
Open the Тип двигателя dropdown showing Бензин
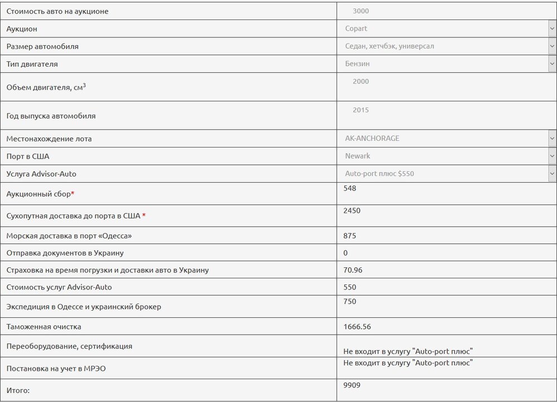tap(446, 63)
